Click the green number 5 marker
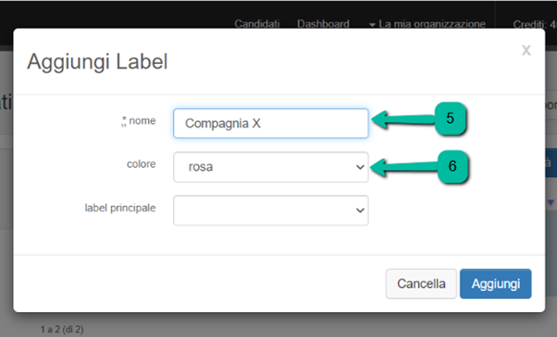The width and height of the screenshot is (557, 337). pos(450,118)
